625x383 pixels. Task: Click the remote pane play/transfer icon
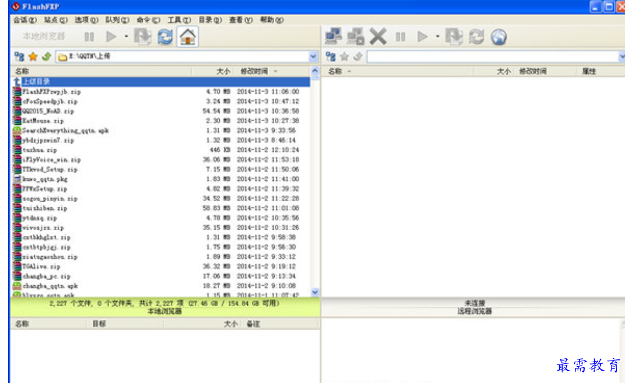[x=422, y=37]
